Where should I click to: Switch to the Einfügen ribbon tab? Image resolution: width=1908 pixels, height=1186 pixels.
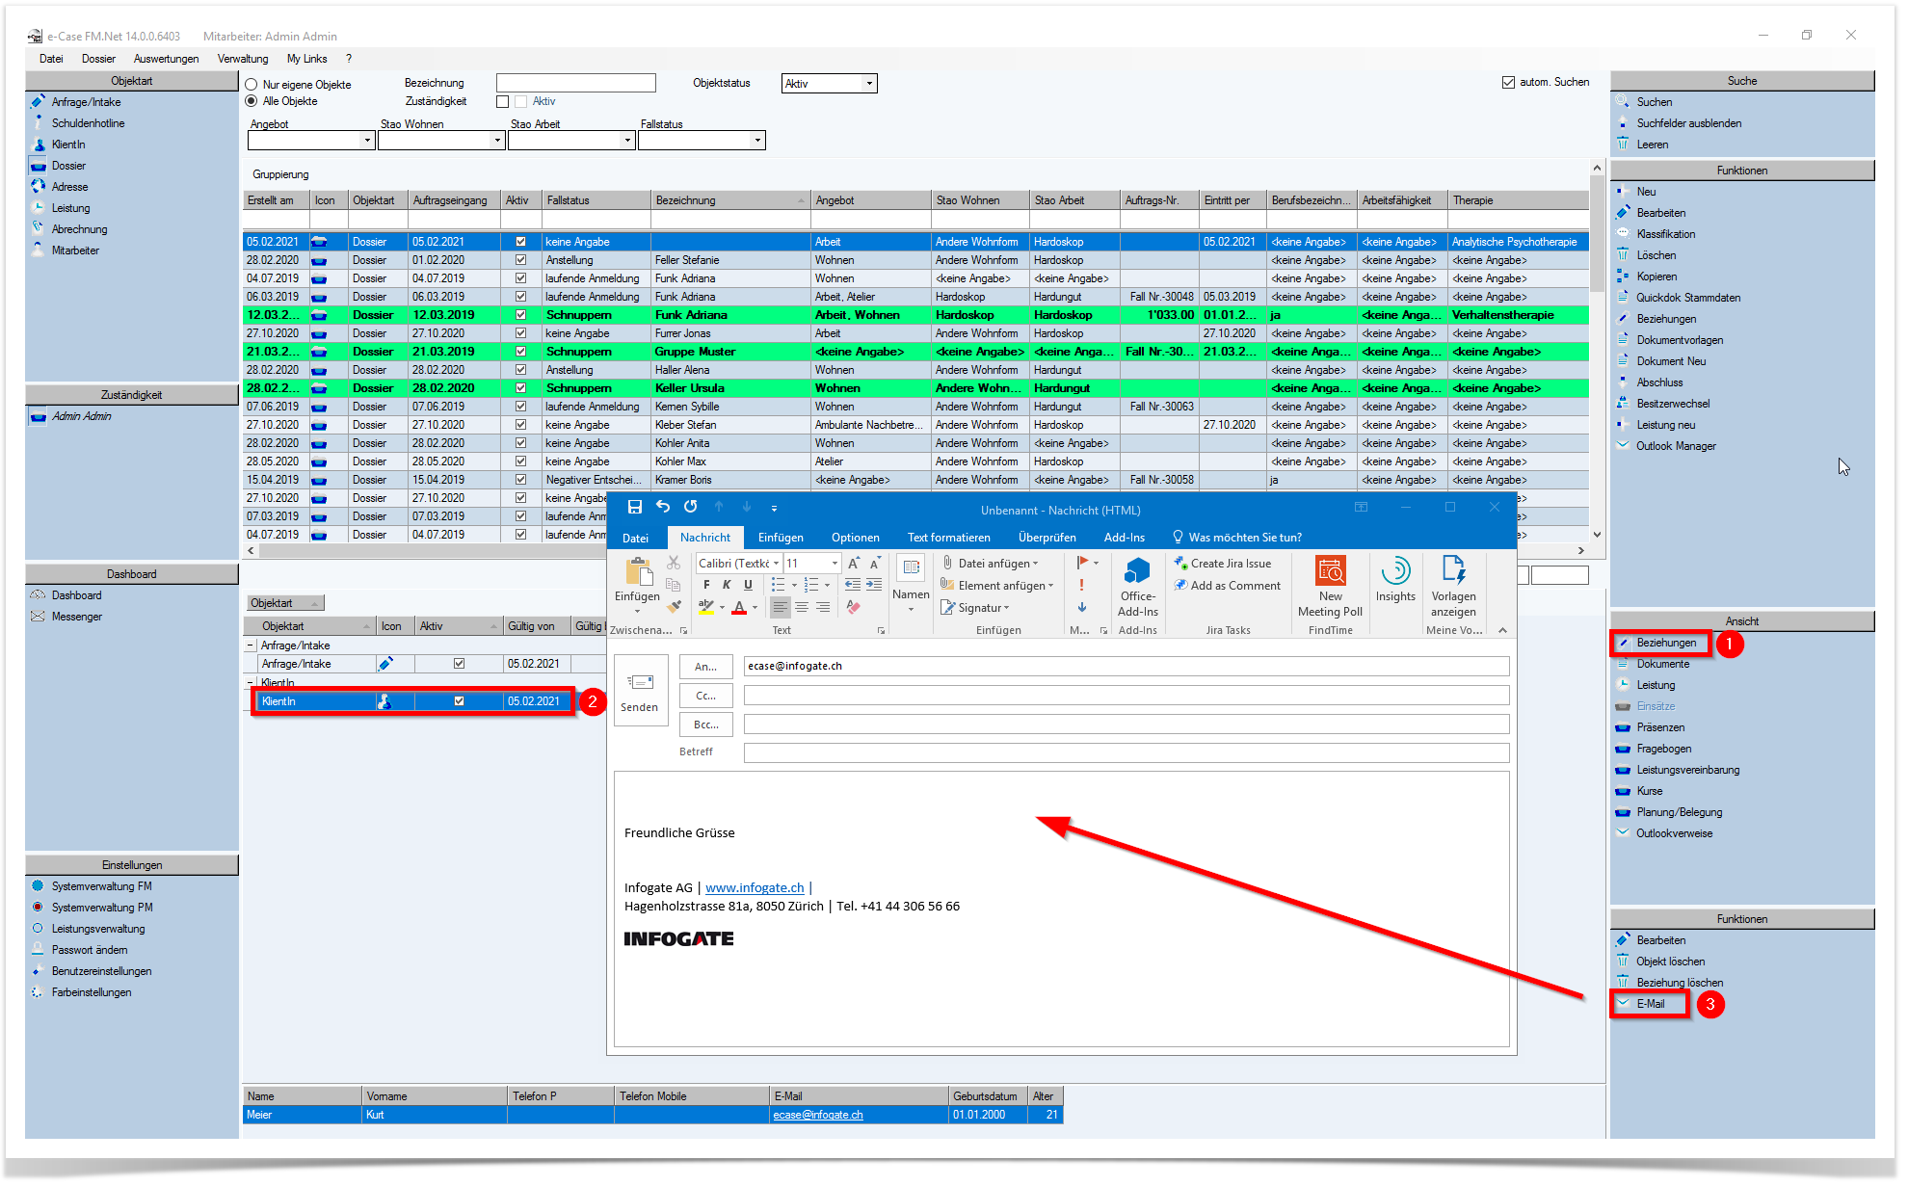click(x=781, y=538)
